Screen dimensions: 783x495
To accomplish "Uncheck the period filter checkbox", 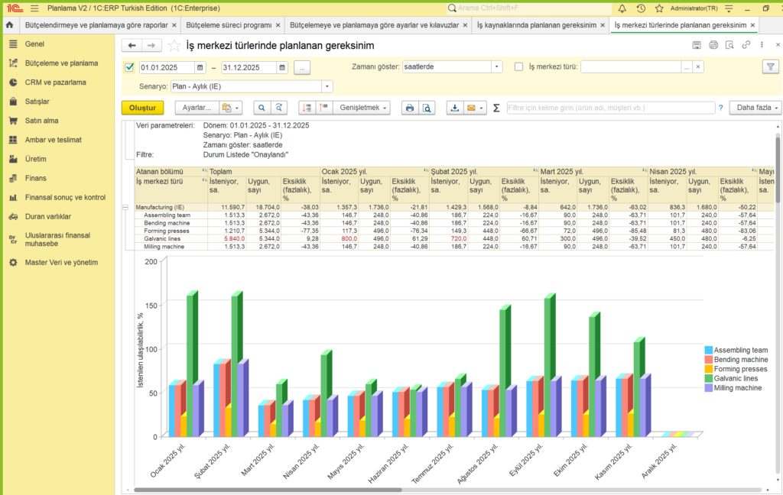I will 129,67.
